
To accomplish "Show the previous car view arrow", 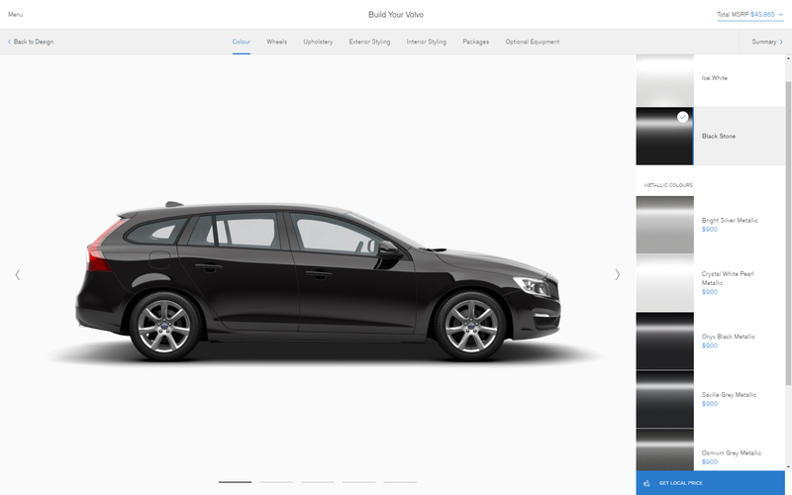I will point(18,275).
